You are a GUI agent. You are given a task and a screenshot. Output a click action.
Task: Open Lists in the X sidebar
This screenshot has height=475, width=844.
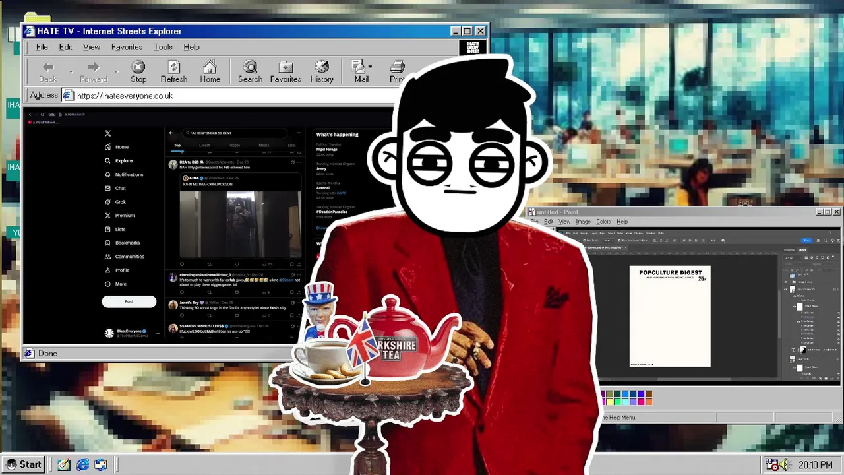coord(115,229)
